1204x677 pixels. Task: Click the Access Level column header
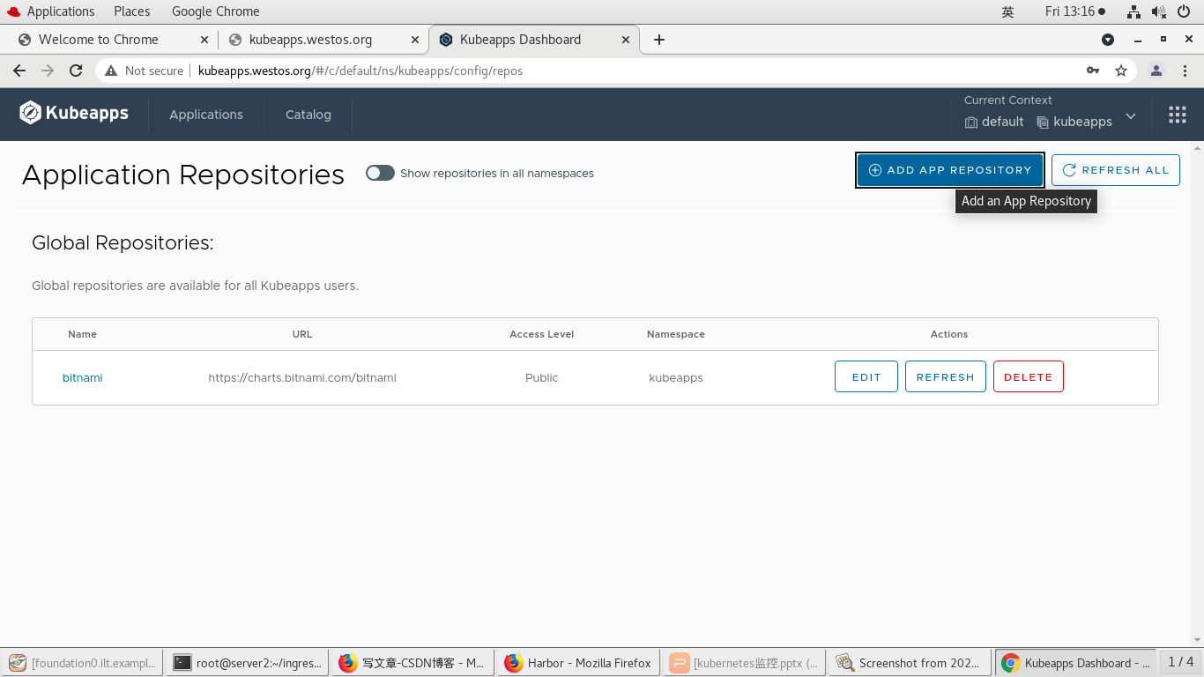[x=542, y=334]
